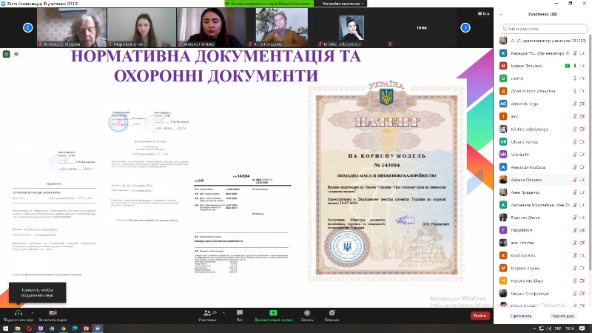The height and width of the screenshot is (333, 592).
Task: Expand participants options caret in toolbar
Action: click(x=223, y=313)
